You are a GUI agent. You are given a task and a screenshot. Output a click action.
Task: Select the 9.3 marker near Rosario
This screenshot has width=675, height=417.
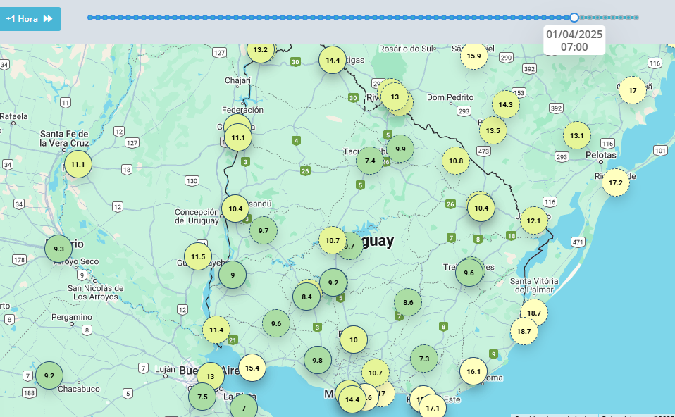[58, 249]
